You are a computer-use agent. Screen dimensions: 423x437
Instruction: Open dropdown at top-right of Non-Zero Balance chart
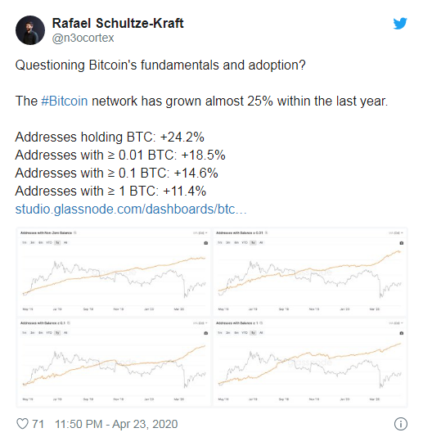point(200,232)
